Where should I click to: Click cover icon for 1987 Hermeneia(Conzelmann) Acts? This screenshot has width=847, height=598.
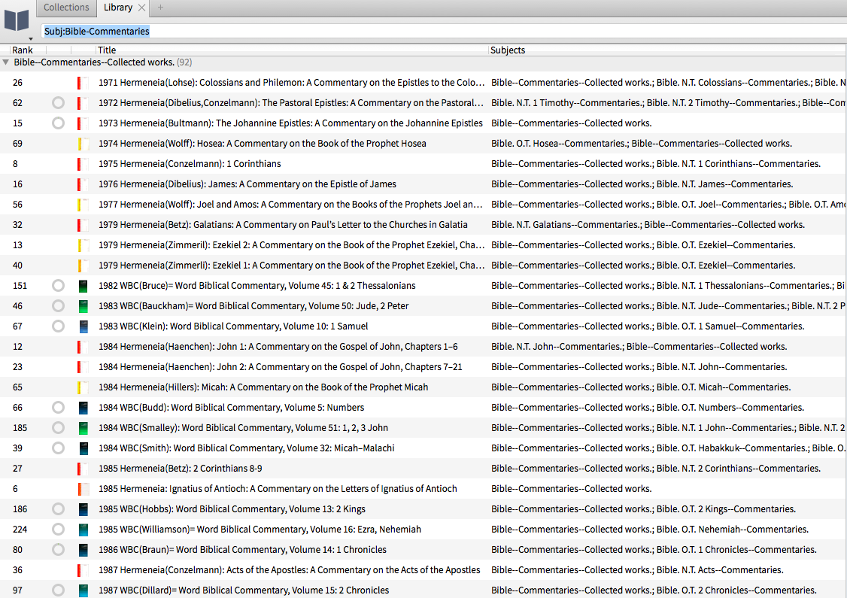coord(83,570)
